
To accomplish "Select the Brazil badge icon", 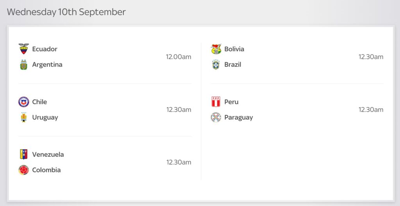I will [x=216, y=65].
